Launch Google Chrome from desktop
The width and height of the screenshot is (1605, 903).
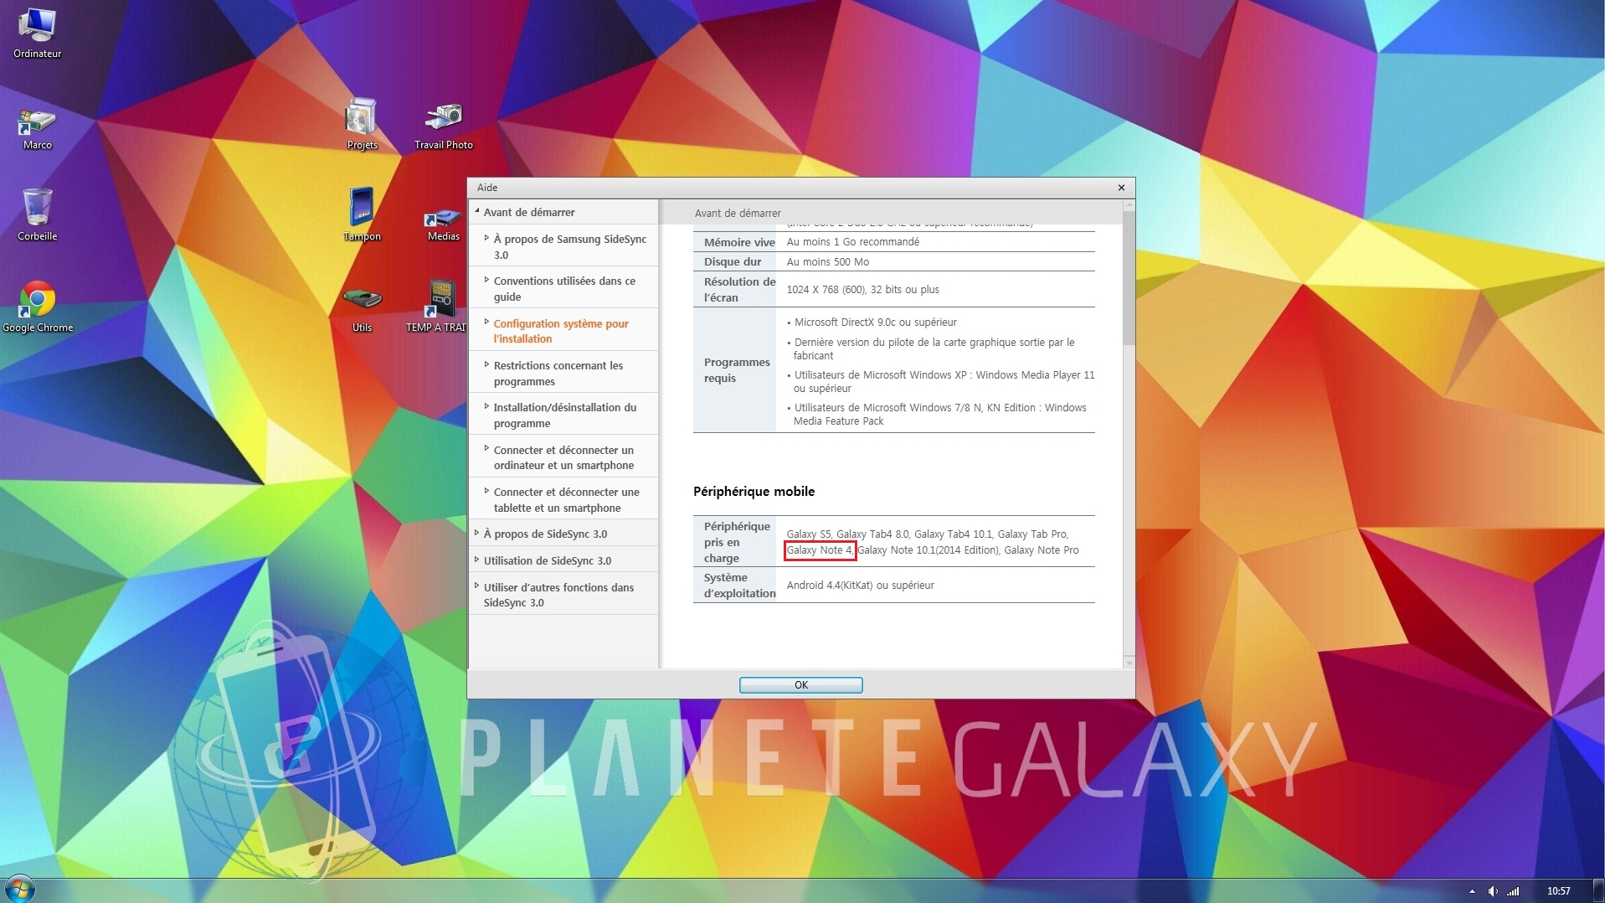click(37, 307)
